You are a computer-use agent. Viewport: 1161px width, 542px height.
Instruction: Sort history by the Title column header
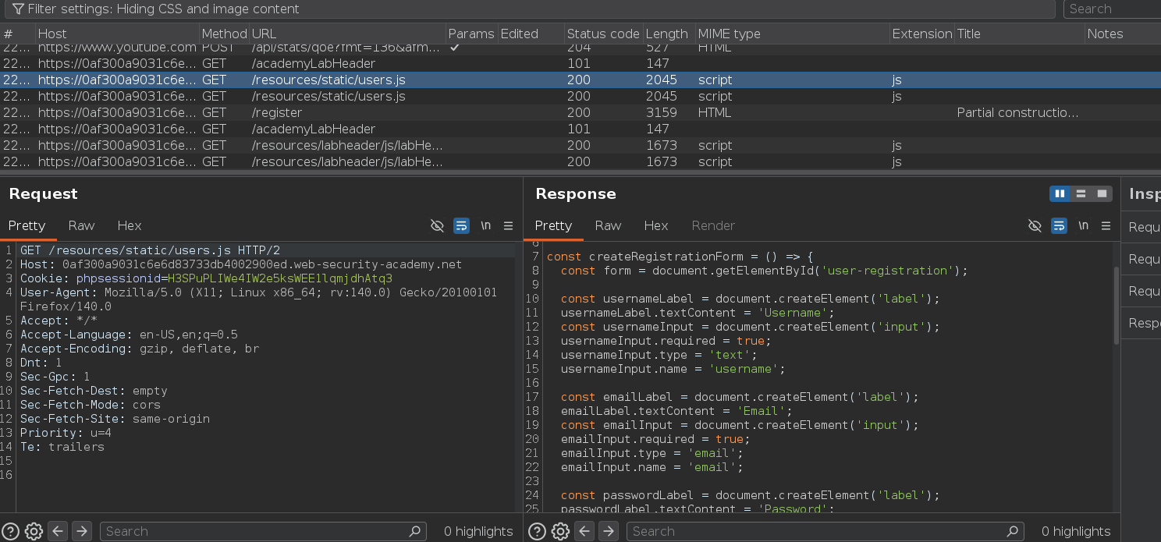click(x=1020, y=34)
